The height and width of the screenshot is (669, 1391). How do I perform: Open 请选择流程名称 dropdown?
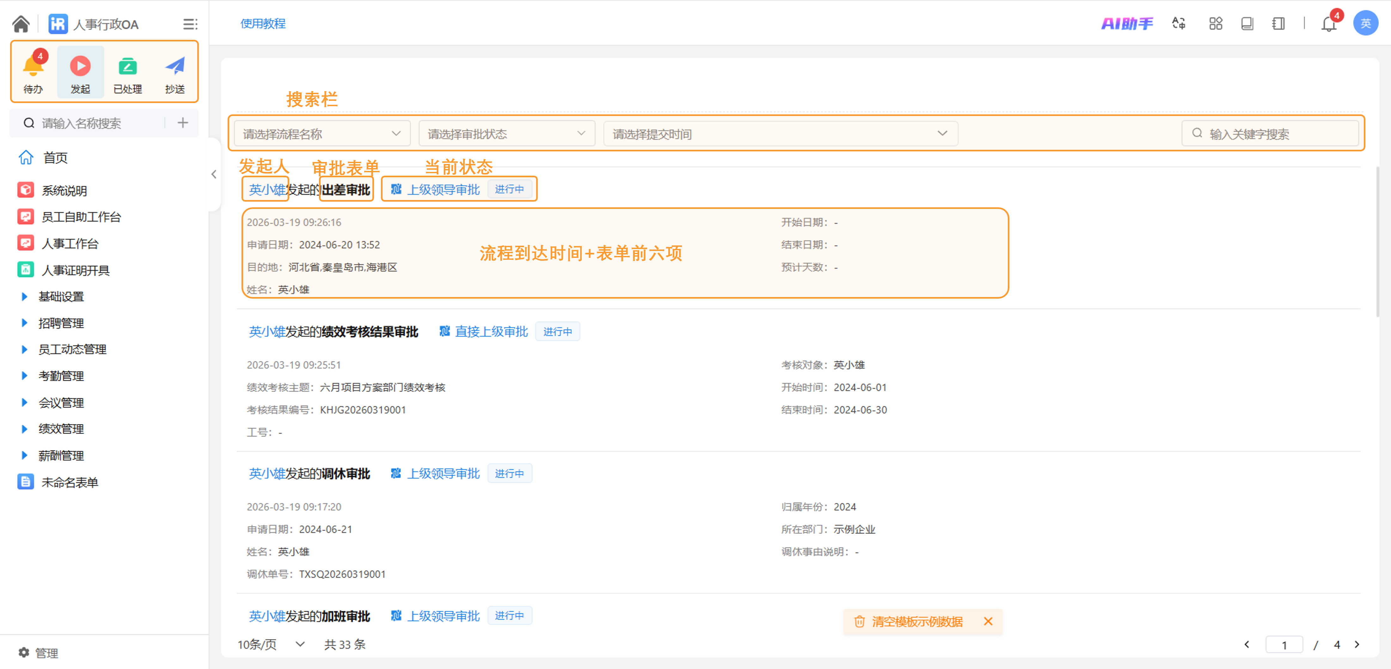(x=321, y=134)
